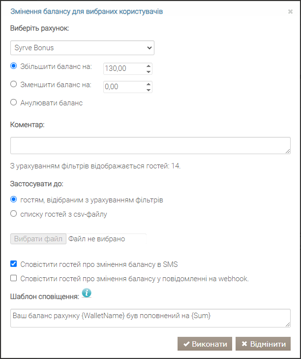
Task: Choose списку гостей з csv-файлу option
Action: click(x=13, y=214)
